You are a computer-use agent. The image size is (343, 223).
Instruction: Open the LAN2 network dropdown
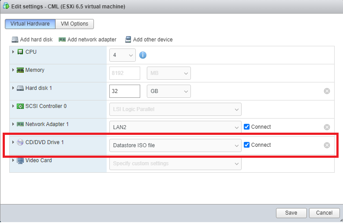coord(175,127)
